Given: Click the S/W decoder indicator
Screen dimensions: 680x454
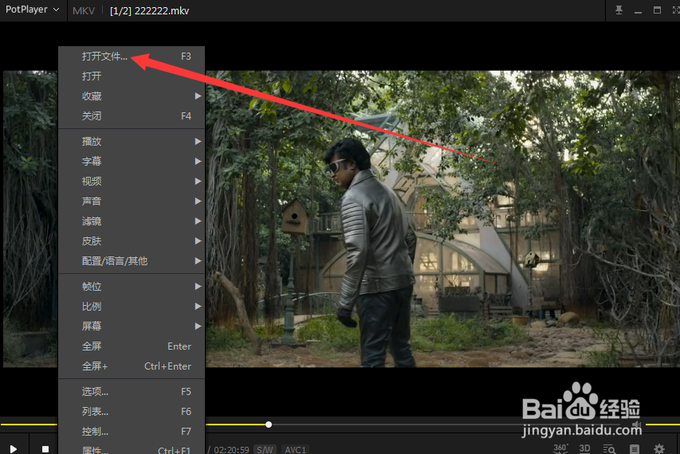Looking at the screenshot, I should pyautogui.click(x=265, y=450).
